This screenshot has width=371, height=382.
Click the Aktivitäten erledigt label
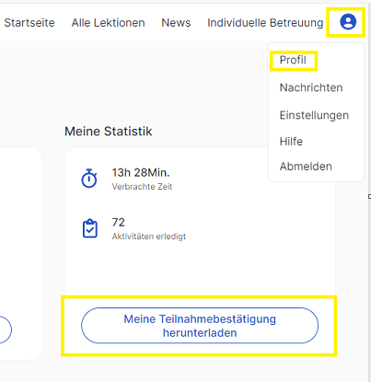coord(149,237)
